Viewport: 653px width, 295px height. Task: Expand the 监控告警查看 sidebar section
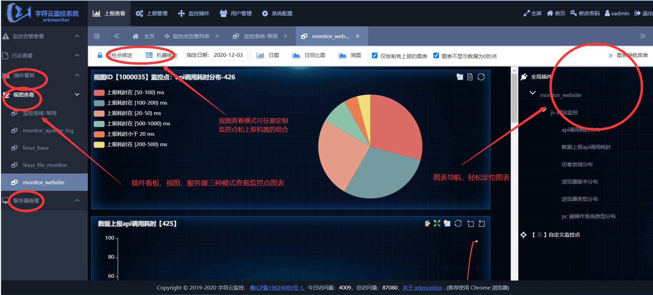77,36
